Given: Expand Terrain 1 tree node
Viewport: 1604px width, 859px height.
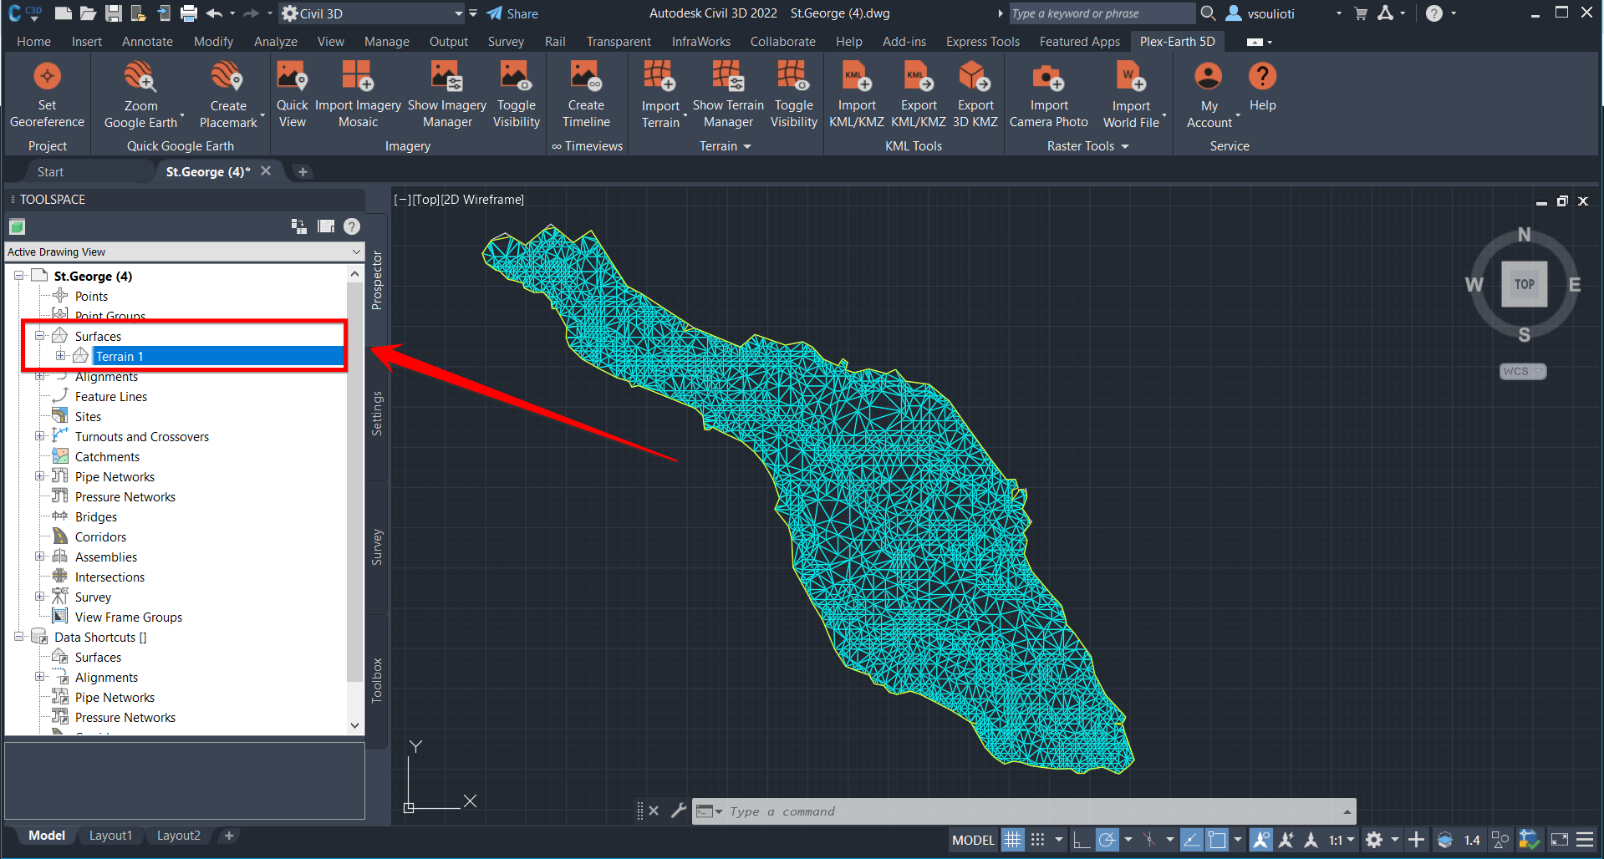Looking at the screenshot, I should point(60,356).
